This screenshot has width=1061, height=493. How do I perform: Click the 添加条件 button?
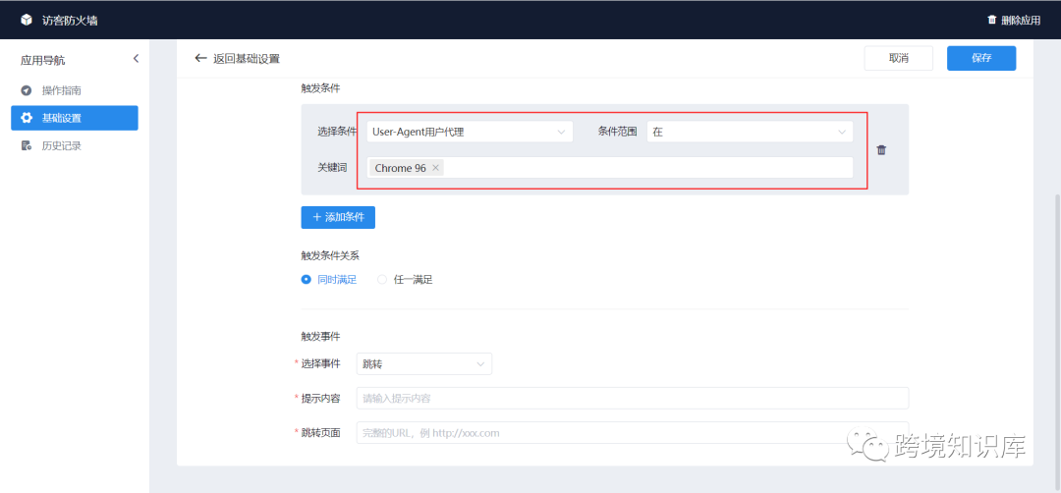click(x=338, y=217)
